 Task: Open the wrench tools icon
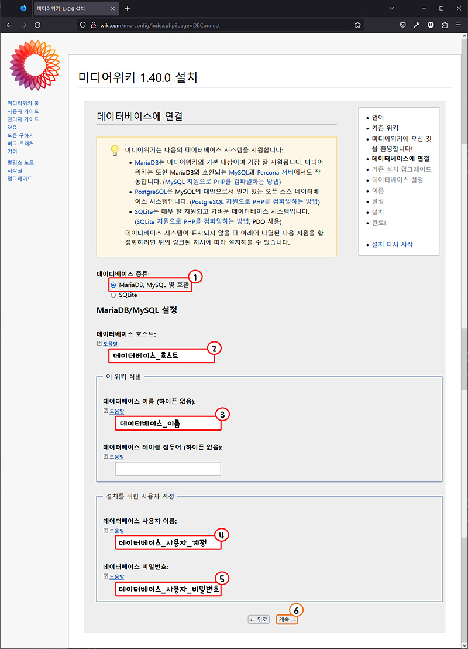(417, 25)
